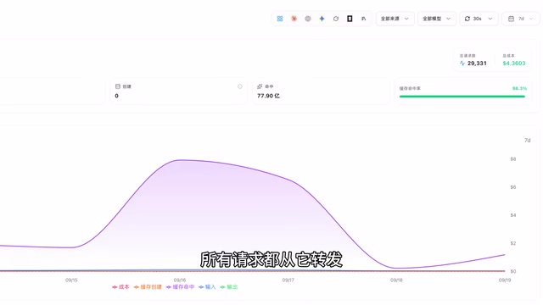The image size is (543, 305).
Task: Click the pulse icon beside 29,331
Action: click(462, 64)
